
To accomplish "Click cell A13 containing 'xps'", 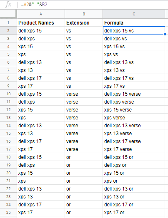I will [41, 118].
